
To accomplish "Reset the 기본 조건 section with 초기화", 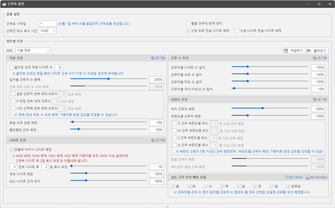I will (158, 58).
